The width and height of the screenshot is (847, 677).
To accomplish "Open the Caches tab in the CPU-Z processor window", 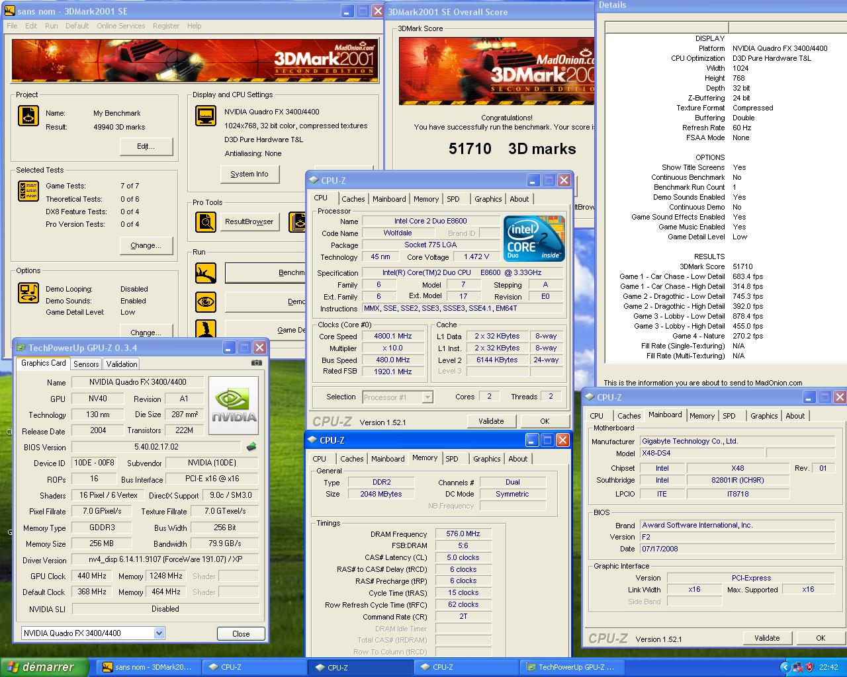I will 353,199.
